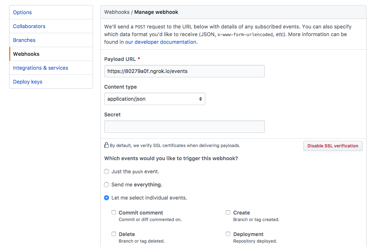Select Webhooks in the sidebar
Image resolution: width=376 pixels, height=247 pixels.
(26, 54)
